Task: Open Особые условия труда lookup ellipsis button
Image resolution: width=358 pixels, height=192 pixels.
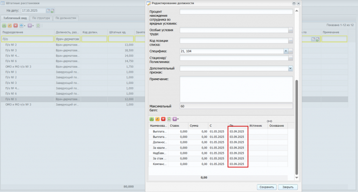Action: coord(290,30)
